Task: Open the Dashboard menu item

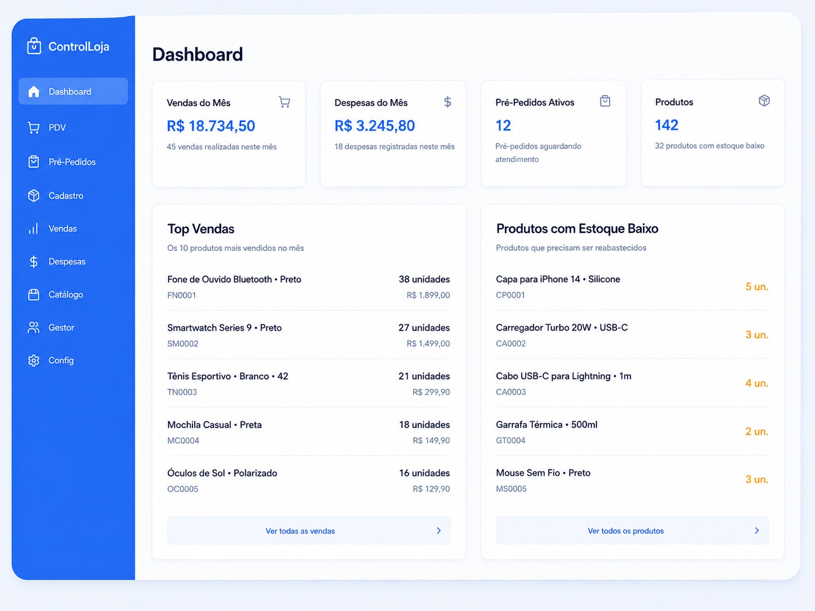Action: [73, 91]
